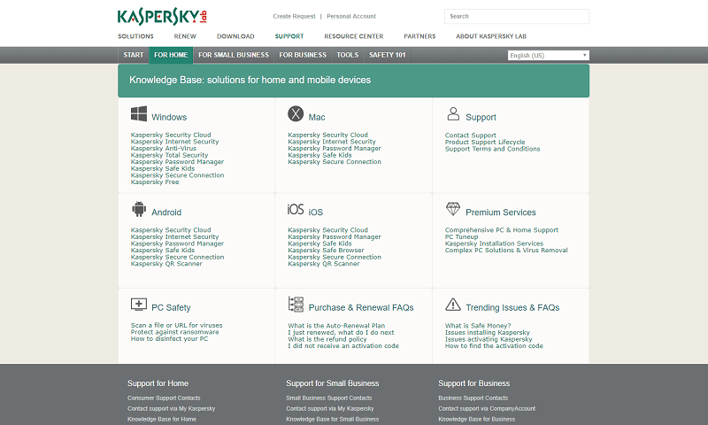Viewport: 708px width, 425px height.
Task: Click the Purchase & Renewal FAQs icon
Action: click(296, 305)
